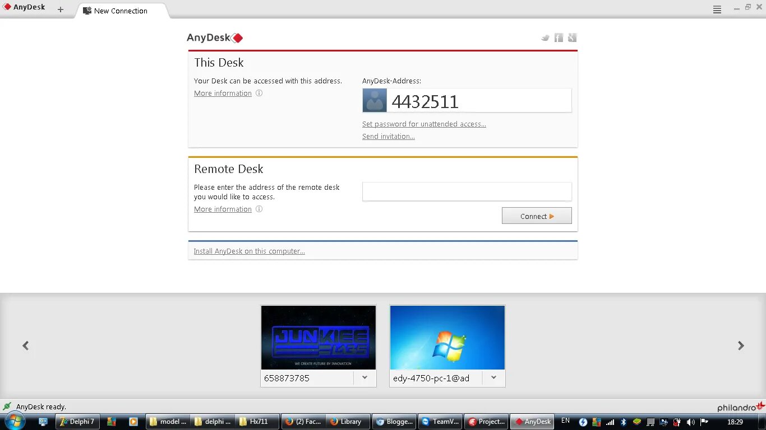The image size is (766, 430).
Task: Switch to the New Connection tab
Action: (121, 11)
